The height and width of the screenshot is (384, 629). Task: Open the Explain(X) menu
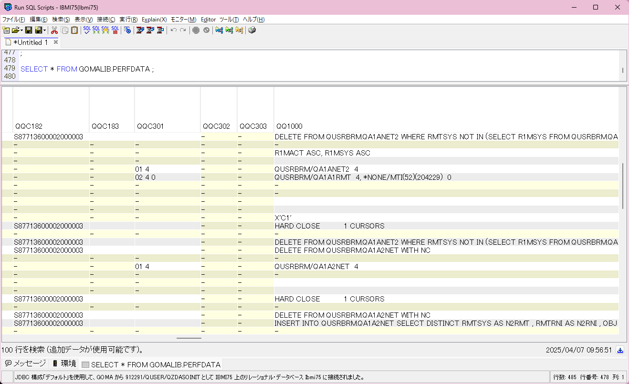pos(154,20)
